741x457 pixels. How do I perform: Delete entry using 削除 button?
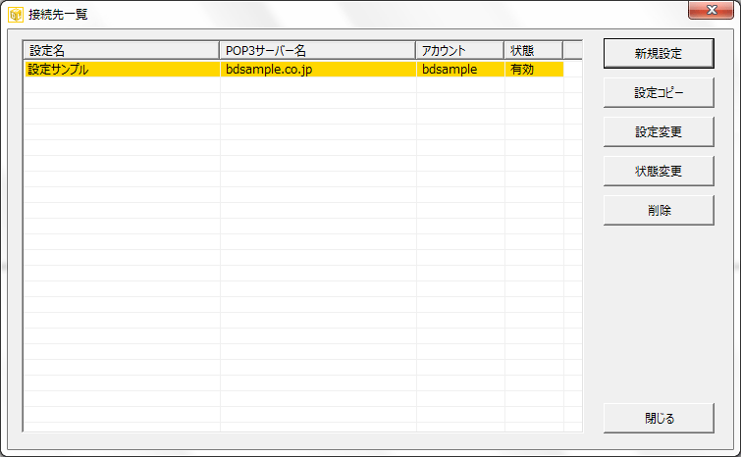[x=659, y=210]
